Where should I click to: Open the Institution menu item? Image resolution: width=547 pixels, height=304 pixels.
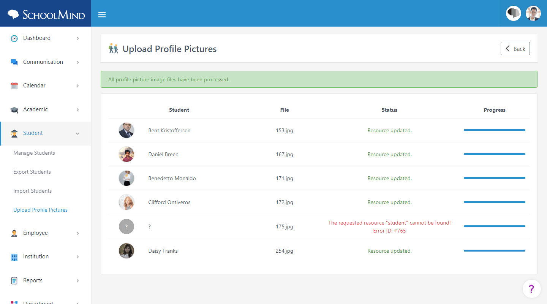coord(46,257)
